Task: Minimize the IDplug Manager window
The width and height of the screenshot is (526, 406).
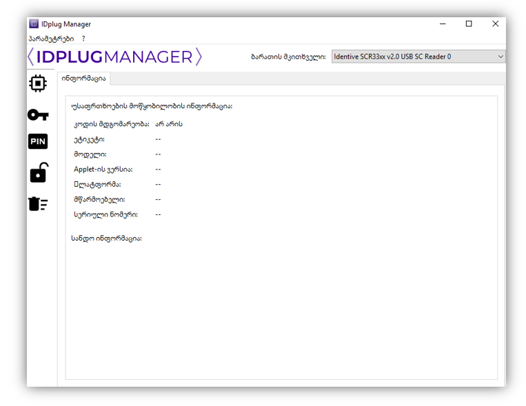Action: tap(442, 24)
